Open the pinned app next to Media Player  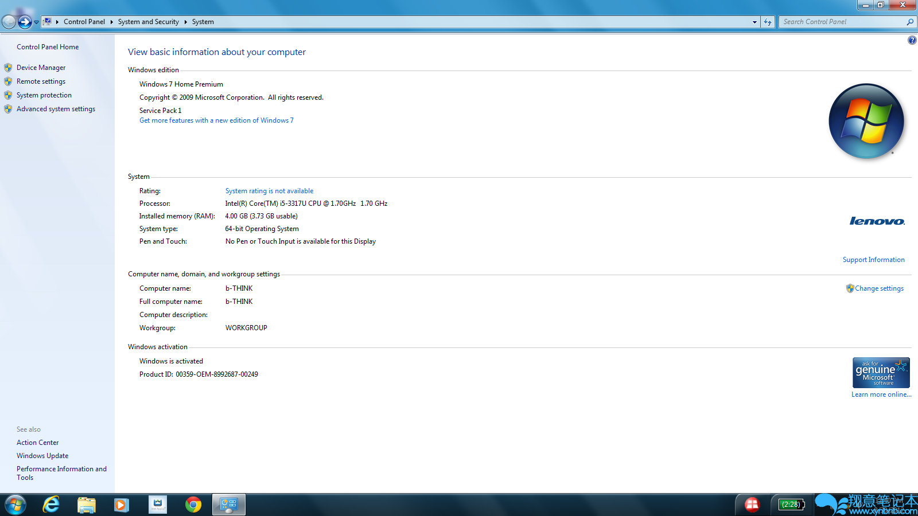coord(157,505)
